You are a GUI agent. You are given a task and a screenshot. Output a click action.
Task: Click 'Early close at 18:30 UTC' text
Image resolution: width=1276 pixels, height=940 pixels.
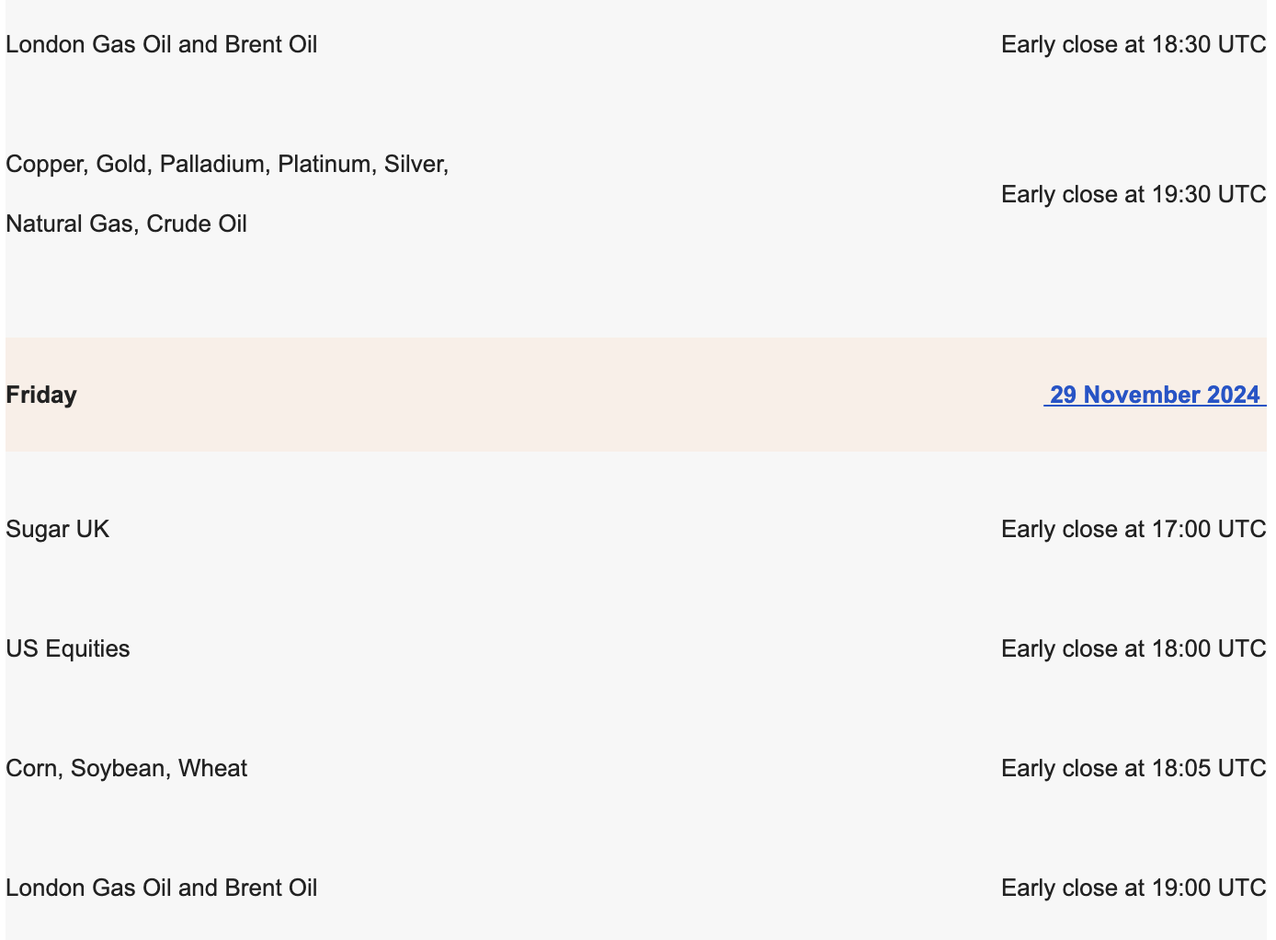pyautogui.click(x=1133, y=44)
